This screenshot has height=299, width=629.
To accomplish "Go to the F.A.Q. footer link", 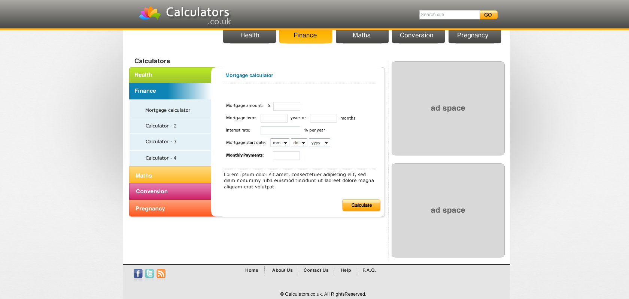I will [369, 270].
